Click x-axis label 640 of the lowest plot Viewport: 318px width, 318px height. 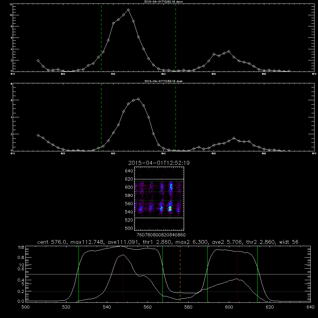click(310, 307)
